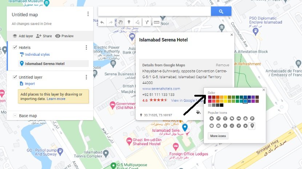This screenshot has width=302, height=169.
Task: Click the paint bucket style icon
Action: (198, 112)
